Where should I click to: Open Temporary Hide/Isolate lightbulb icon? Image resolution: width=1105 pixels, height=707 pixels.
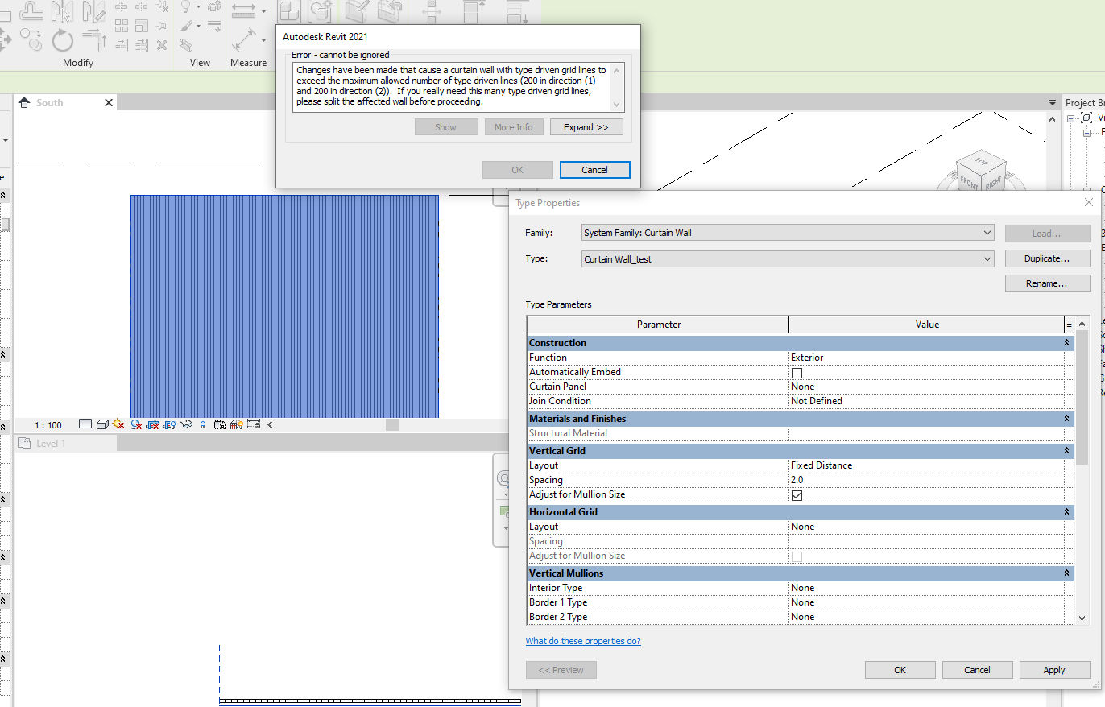coord(203,424)
